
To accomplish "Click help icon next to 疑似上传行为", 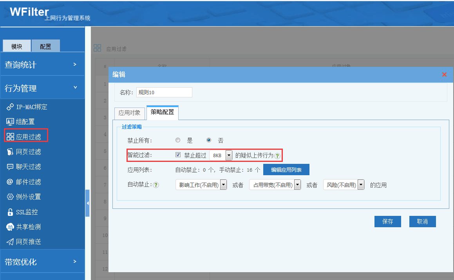I will coord(277,156).
